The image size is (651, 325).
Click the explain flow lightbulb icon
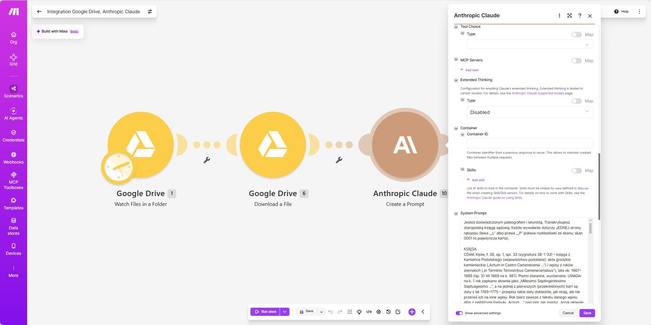pyautogui.click(x=359, y=312)
